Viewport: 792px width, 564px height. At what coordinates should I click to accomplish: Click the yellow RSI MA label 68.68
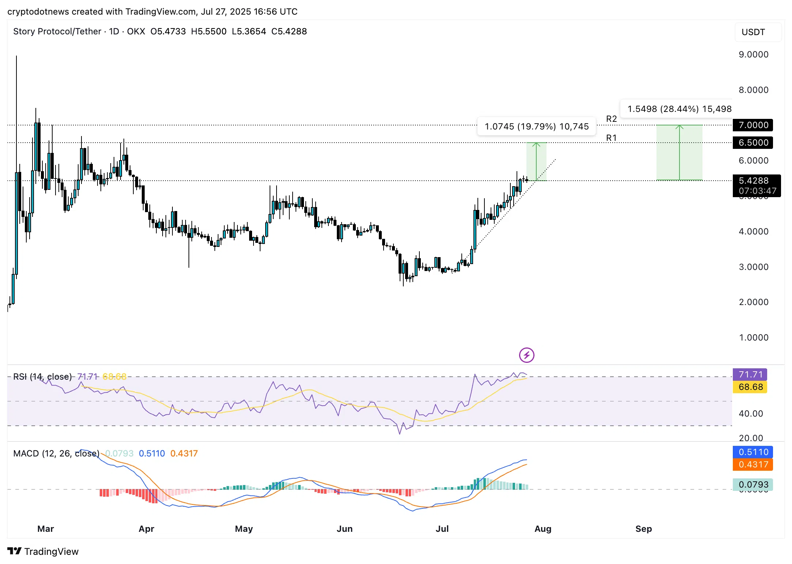point(750,387)
